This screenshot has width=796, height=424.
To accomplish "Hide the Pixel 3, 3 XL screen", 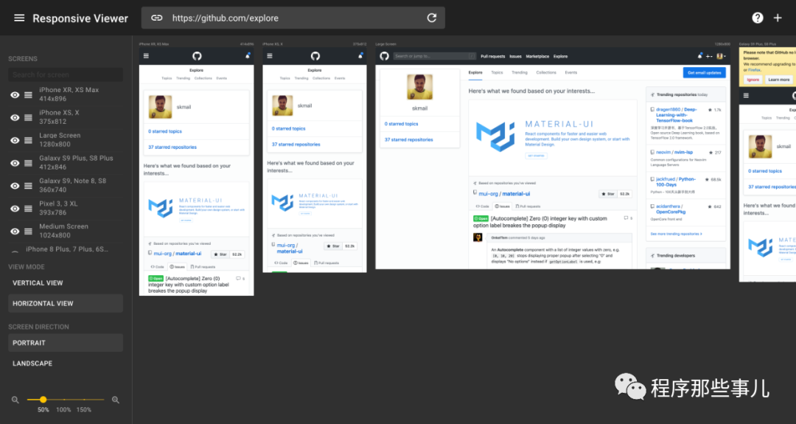I will [15, 209].
